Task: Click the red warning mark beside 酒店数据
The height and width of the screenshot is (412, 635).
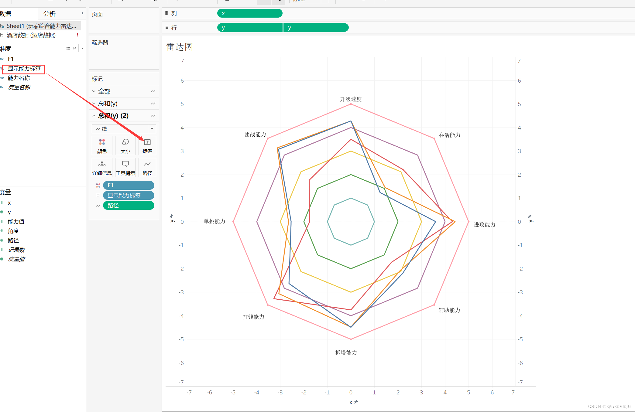Action: (77, 35)
